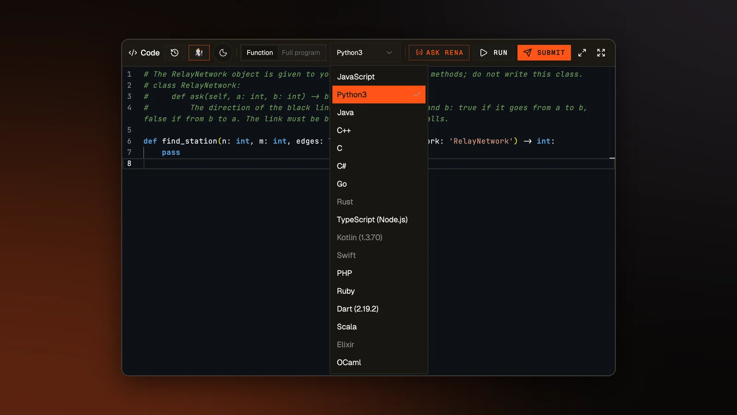The image size is (737, 415).
Task: Select Kotlin (1.3.70) option
Action: tap(379, 237)
